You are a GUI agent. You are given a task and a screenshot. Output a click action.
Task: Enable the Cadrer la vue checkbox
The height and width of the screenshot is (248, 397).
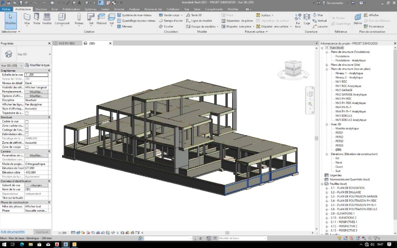tap(27, 122)
